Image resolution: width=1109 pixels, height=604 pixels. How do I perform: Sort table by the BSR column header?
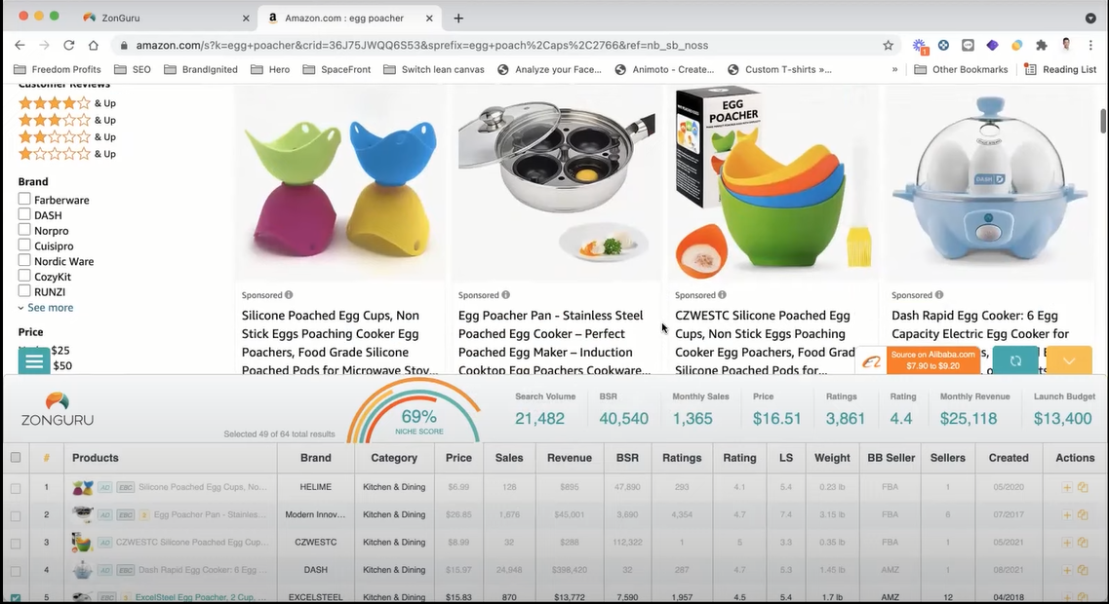click(627, 458)
